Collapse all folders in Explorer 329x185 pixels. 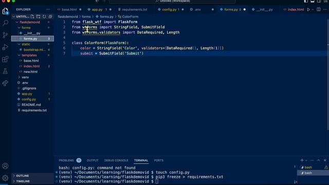click(50, 16)
